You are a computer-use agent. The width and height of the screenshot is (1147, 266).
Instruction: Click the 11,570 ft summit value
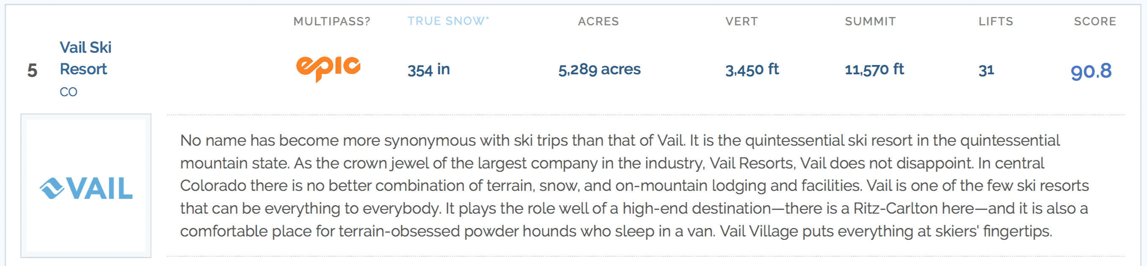coord(874,70)
